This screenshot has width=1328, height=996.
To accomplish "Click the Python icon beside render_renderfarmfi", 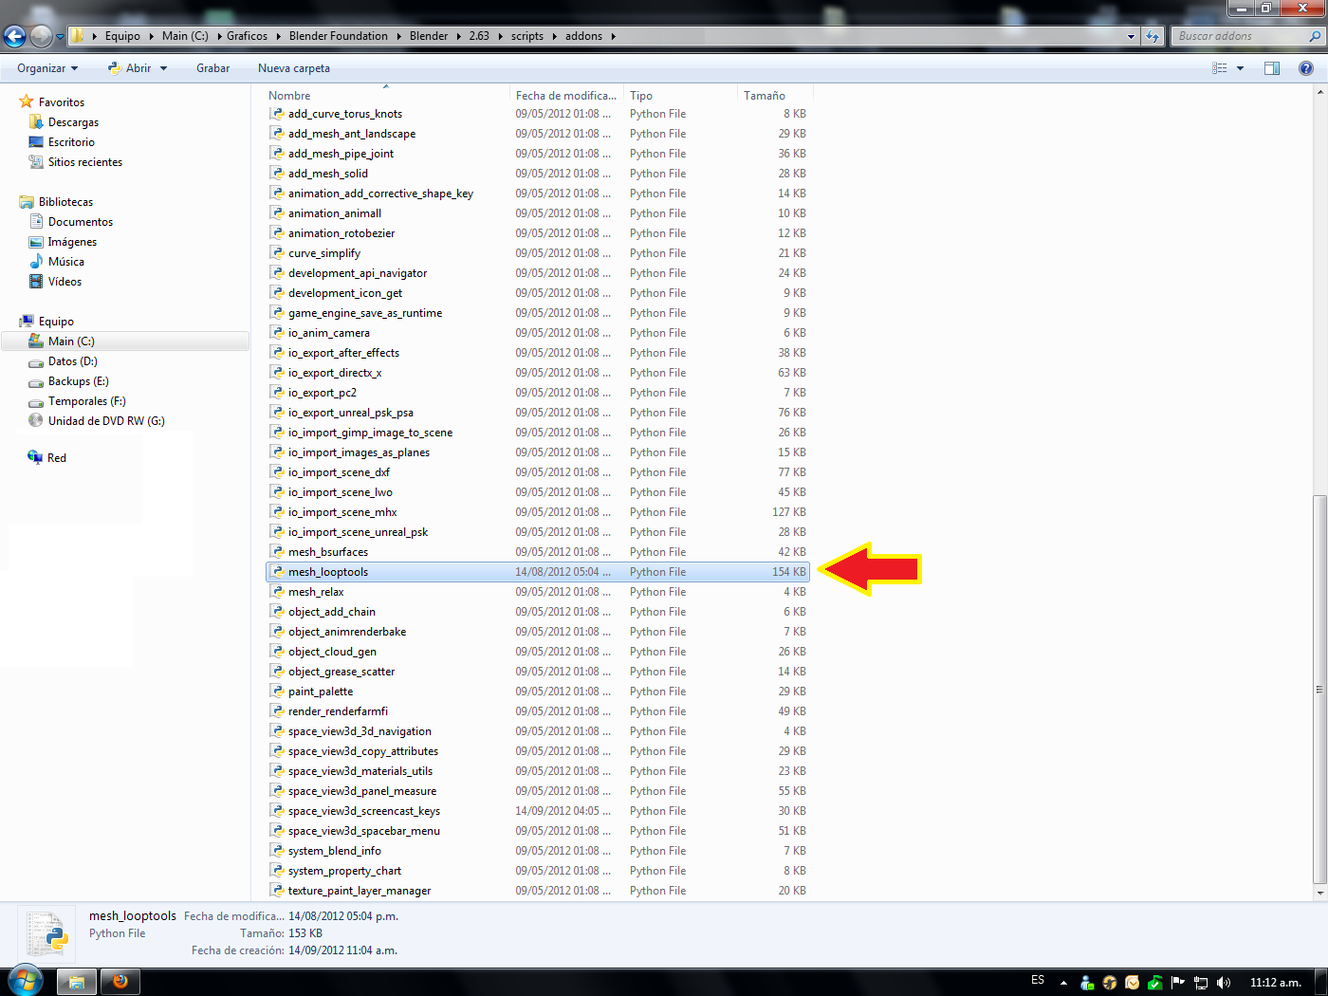I will 277,711.
